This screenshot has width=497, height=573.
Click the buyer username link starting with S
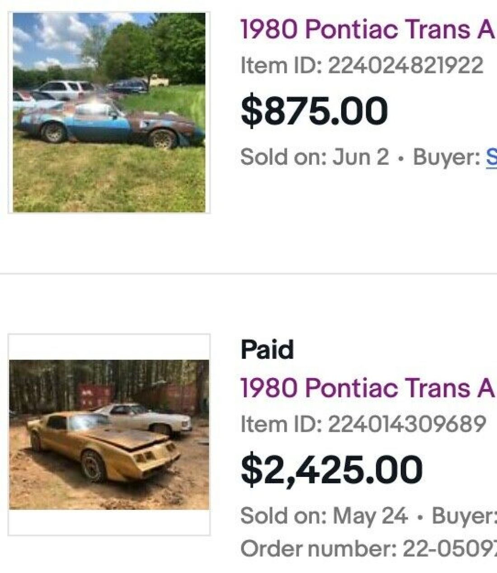click(492, 157)
